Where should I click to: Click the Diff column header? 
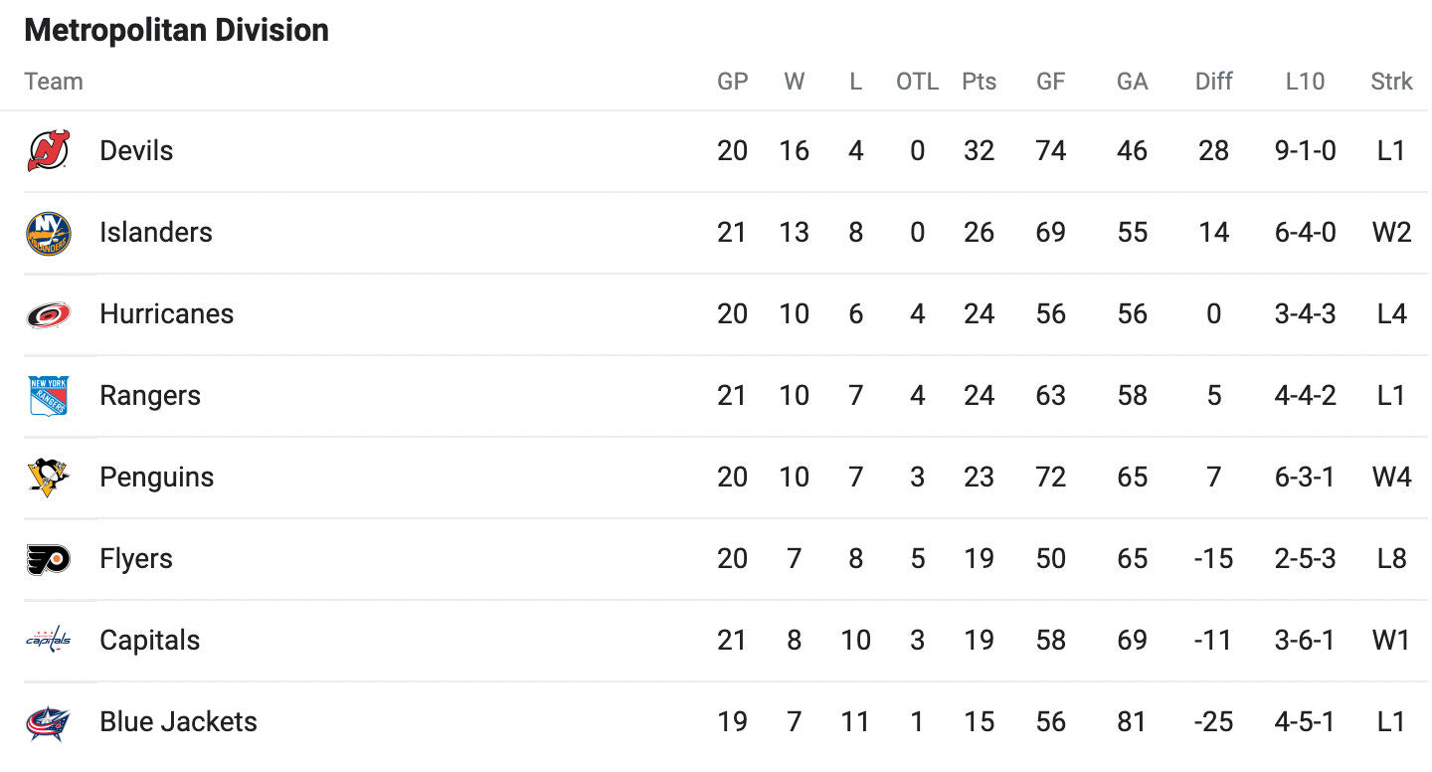pos(1214,82)
